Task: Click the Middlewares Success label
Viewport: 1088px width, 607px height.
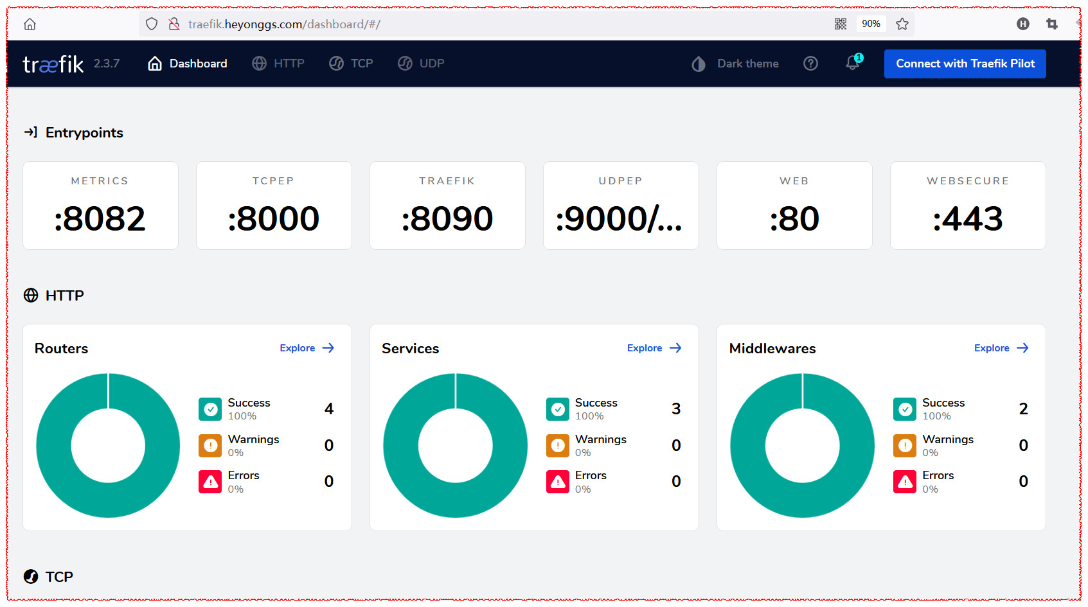Action: click(x=943, y=403)
